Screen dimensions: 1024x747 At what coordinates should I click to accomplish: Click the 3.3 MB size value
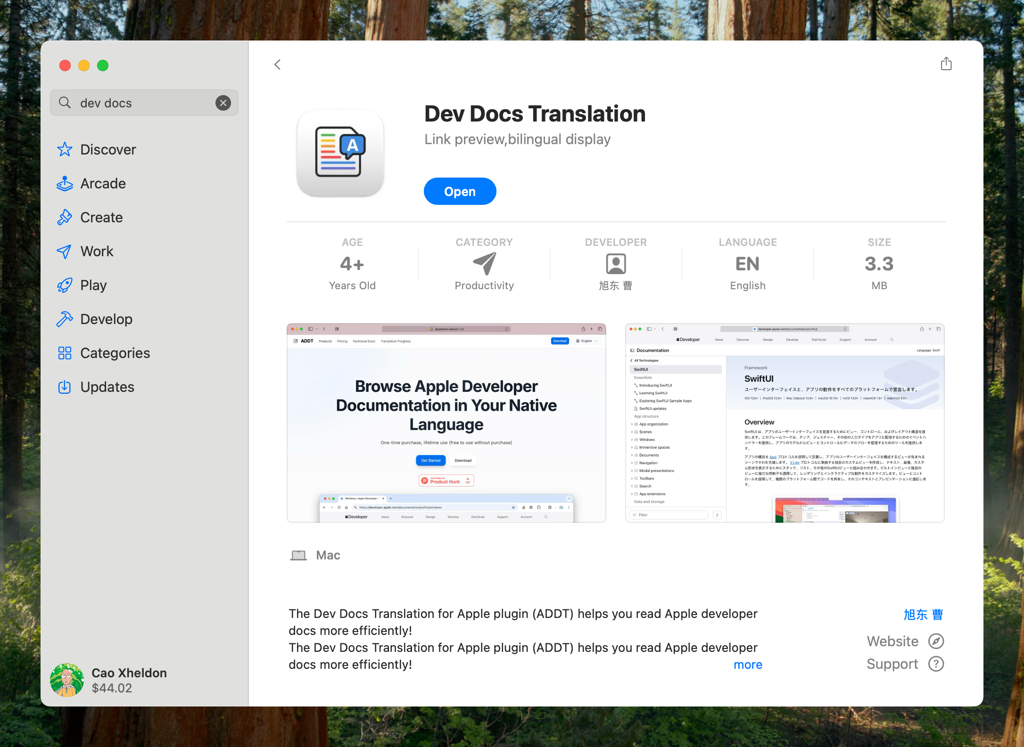click(879, 264)
